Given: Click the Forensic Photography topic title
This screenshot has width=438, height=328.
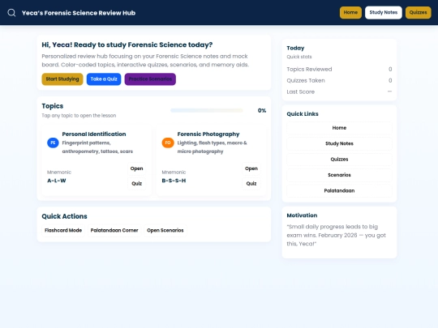Looking at the screenshot, I should (x=208, y=134).
